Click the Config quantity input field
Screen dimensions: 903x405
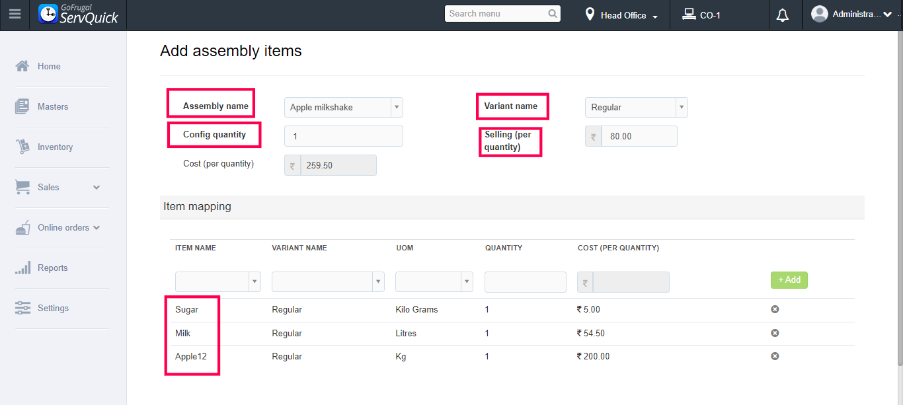[x=343, y=136]
